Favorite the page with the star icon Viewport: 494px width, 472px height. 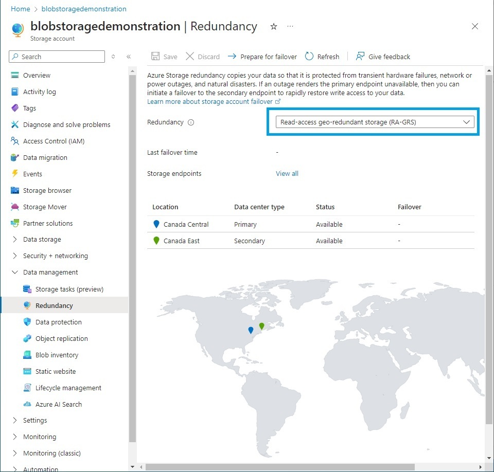273,26
